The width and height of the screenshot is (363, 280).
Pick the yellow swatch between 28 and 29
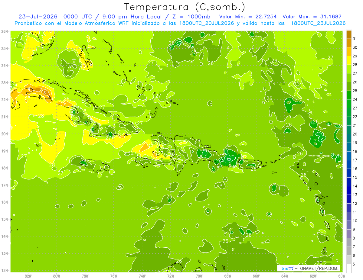tap(349, 60)
